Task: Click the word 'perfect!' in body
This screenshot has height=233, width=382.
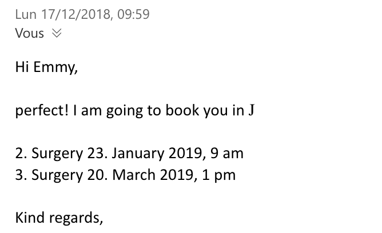Action: (x=42, y=111)
